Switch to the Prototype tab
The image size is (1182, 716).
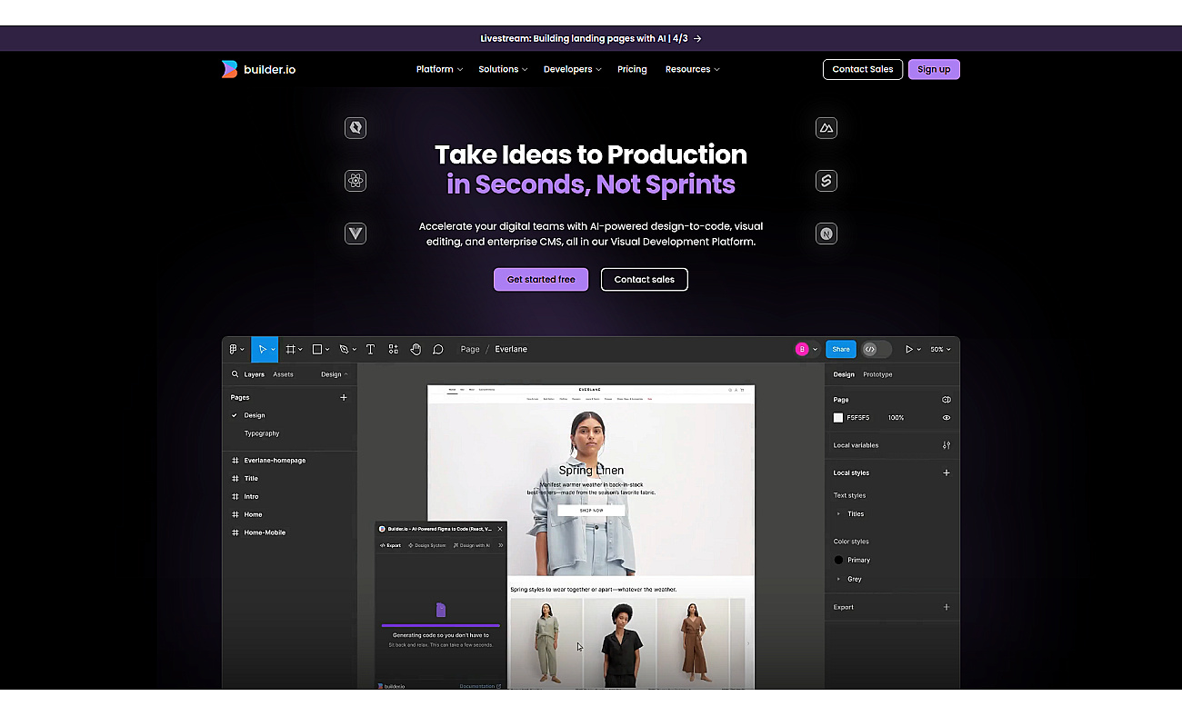click(x=877, y=374)
